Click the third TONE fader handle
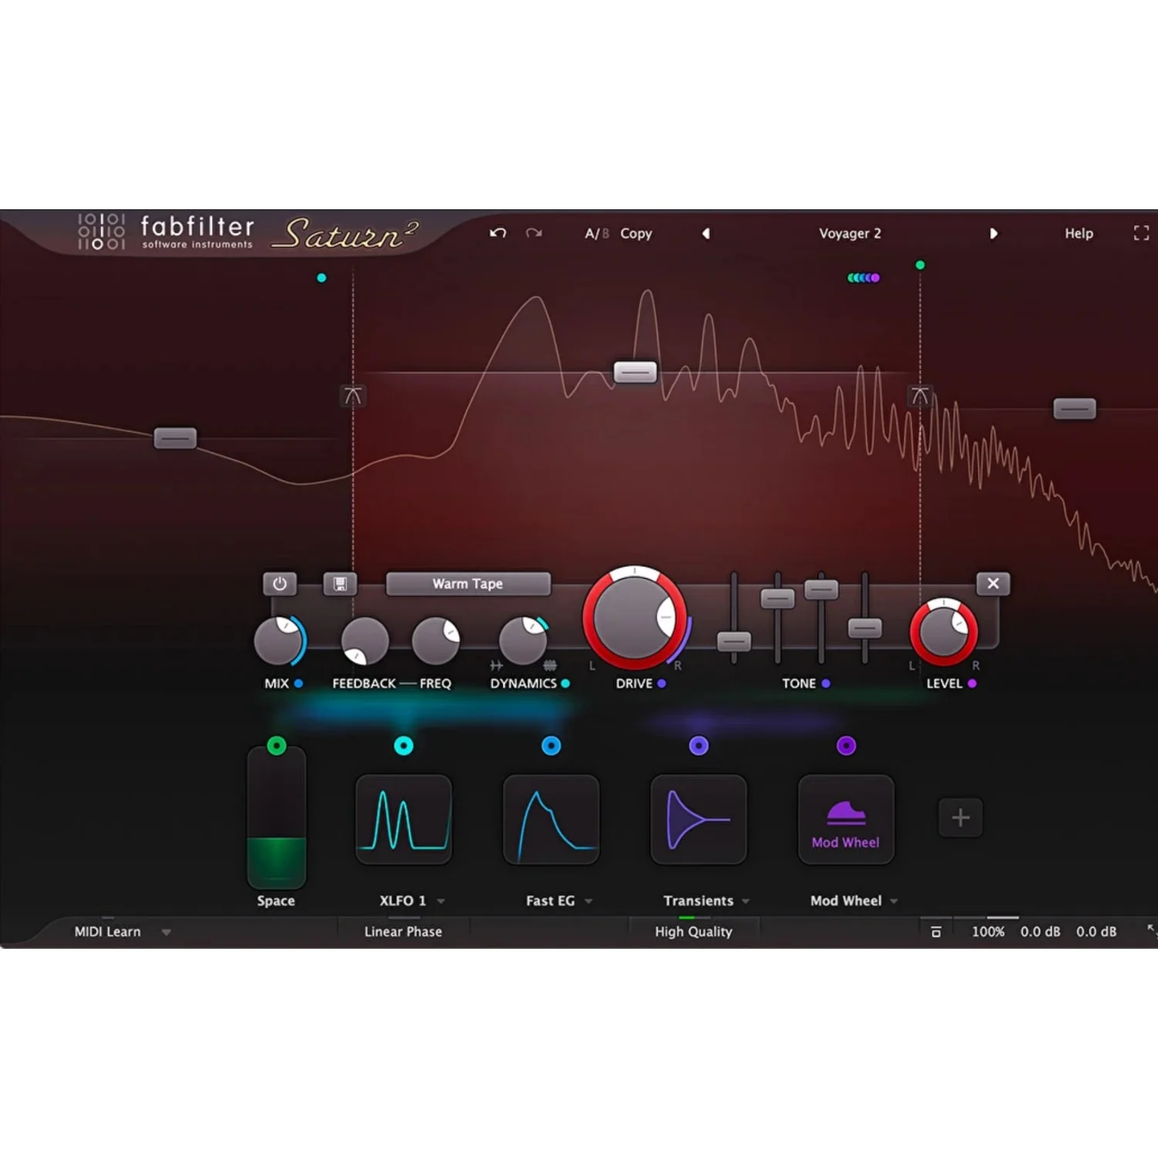This screenshot has height=1158, width=1158. [821, 590]
